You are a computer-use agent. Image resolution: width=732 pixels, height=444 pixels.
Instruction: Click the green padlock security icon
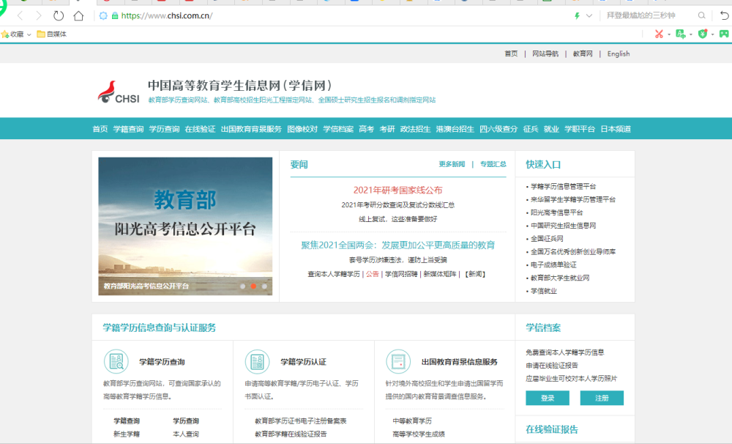point(115,16)
